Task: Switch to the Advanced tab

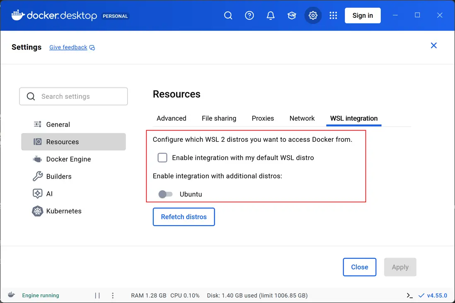Action: point(171,118)
